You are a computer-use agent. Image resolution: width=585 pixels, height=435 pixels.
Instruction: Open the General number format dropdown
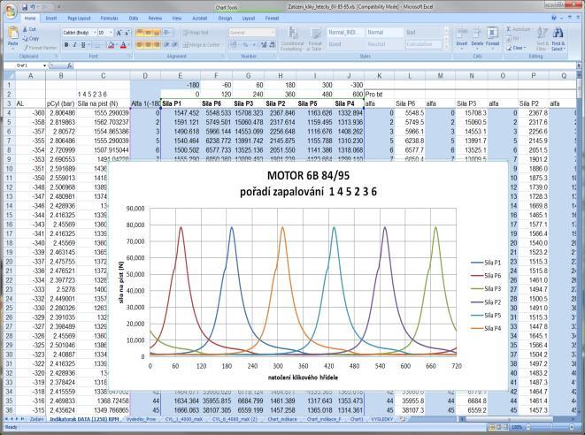pyautogui.click(x=273, y=33)
